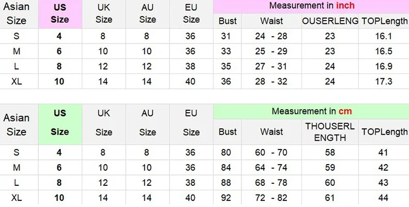The height and width of the screenshot is (207, 409).
Task: Select the '24 - 28' waist cell
Action: [271, 36]
